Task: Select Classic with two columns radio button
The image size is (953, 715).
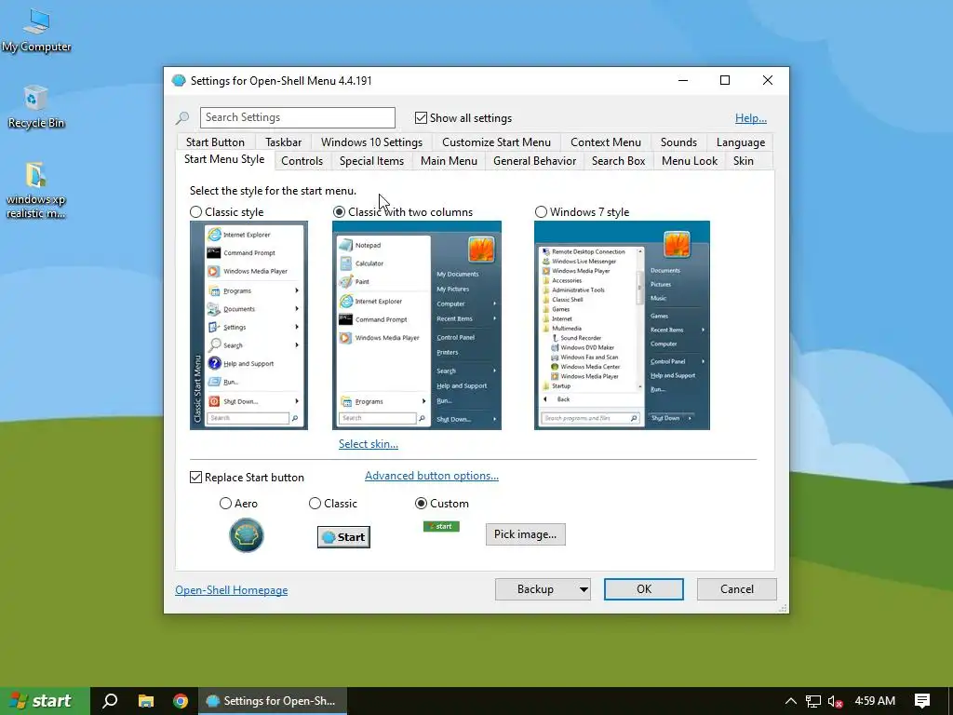Action: tap(339, 212)
